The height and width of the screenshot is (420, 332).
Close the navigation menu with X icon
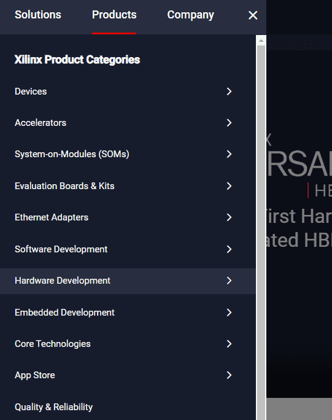(x=253, y=15)
